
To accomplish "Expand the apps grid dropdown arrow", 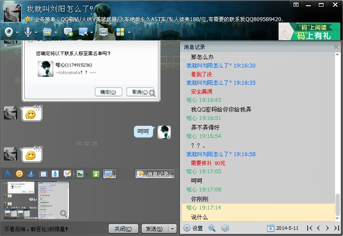I will click(x=129, y=32).
